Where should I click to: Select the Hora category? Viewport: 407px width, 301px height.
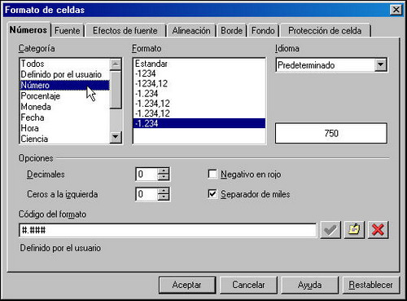coord(65,128)
